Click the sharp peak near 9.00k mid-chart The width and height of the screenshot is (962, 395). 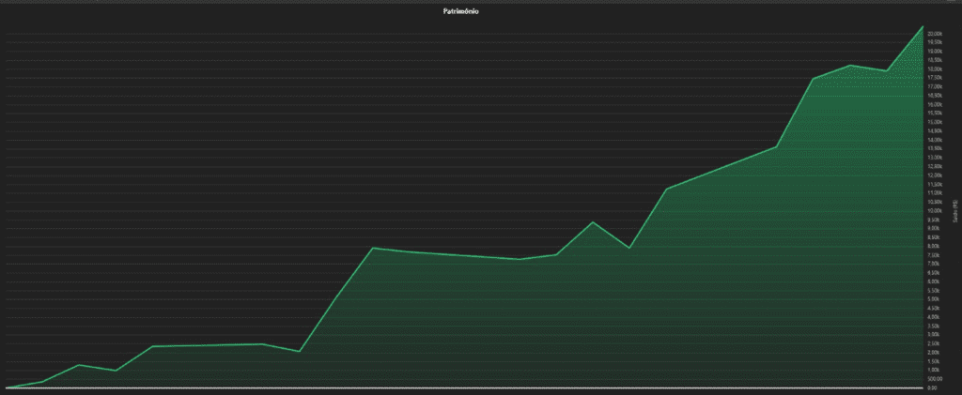(593, 222)
